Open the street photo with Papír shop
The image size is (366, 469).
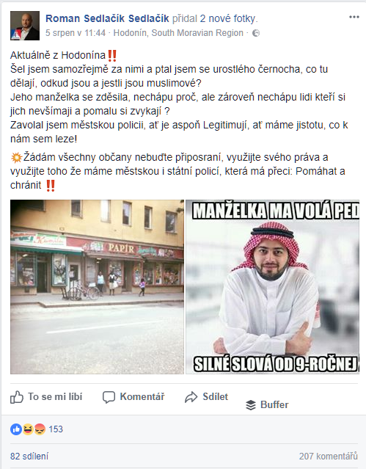97,287
